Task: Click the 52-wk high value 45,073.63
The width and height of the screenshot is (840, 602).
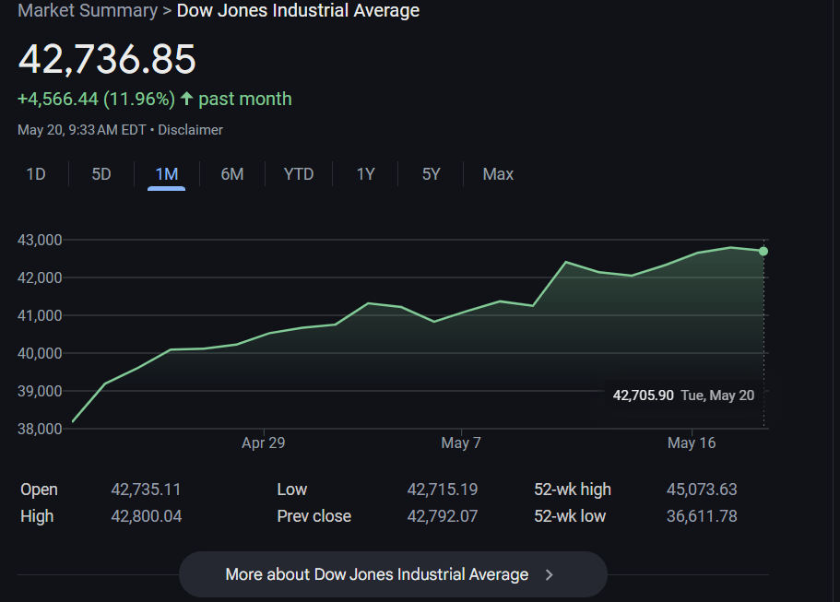Action: pos(702,490)
